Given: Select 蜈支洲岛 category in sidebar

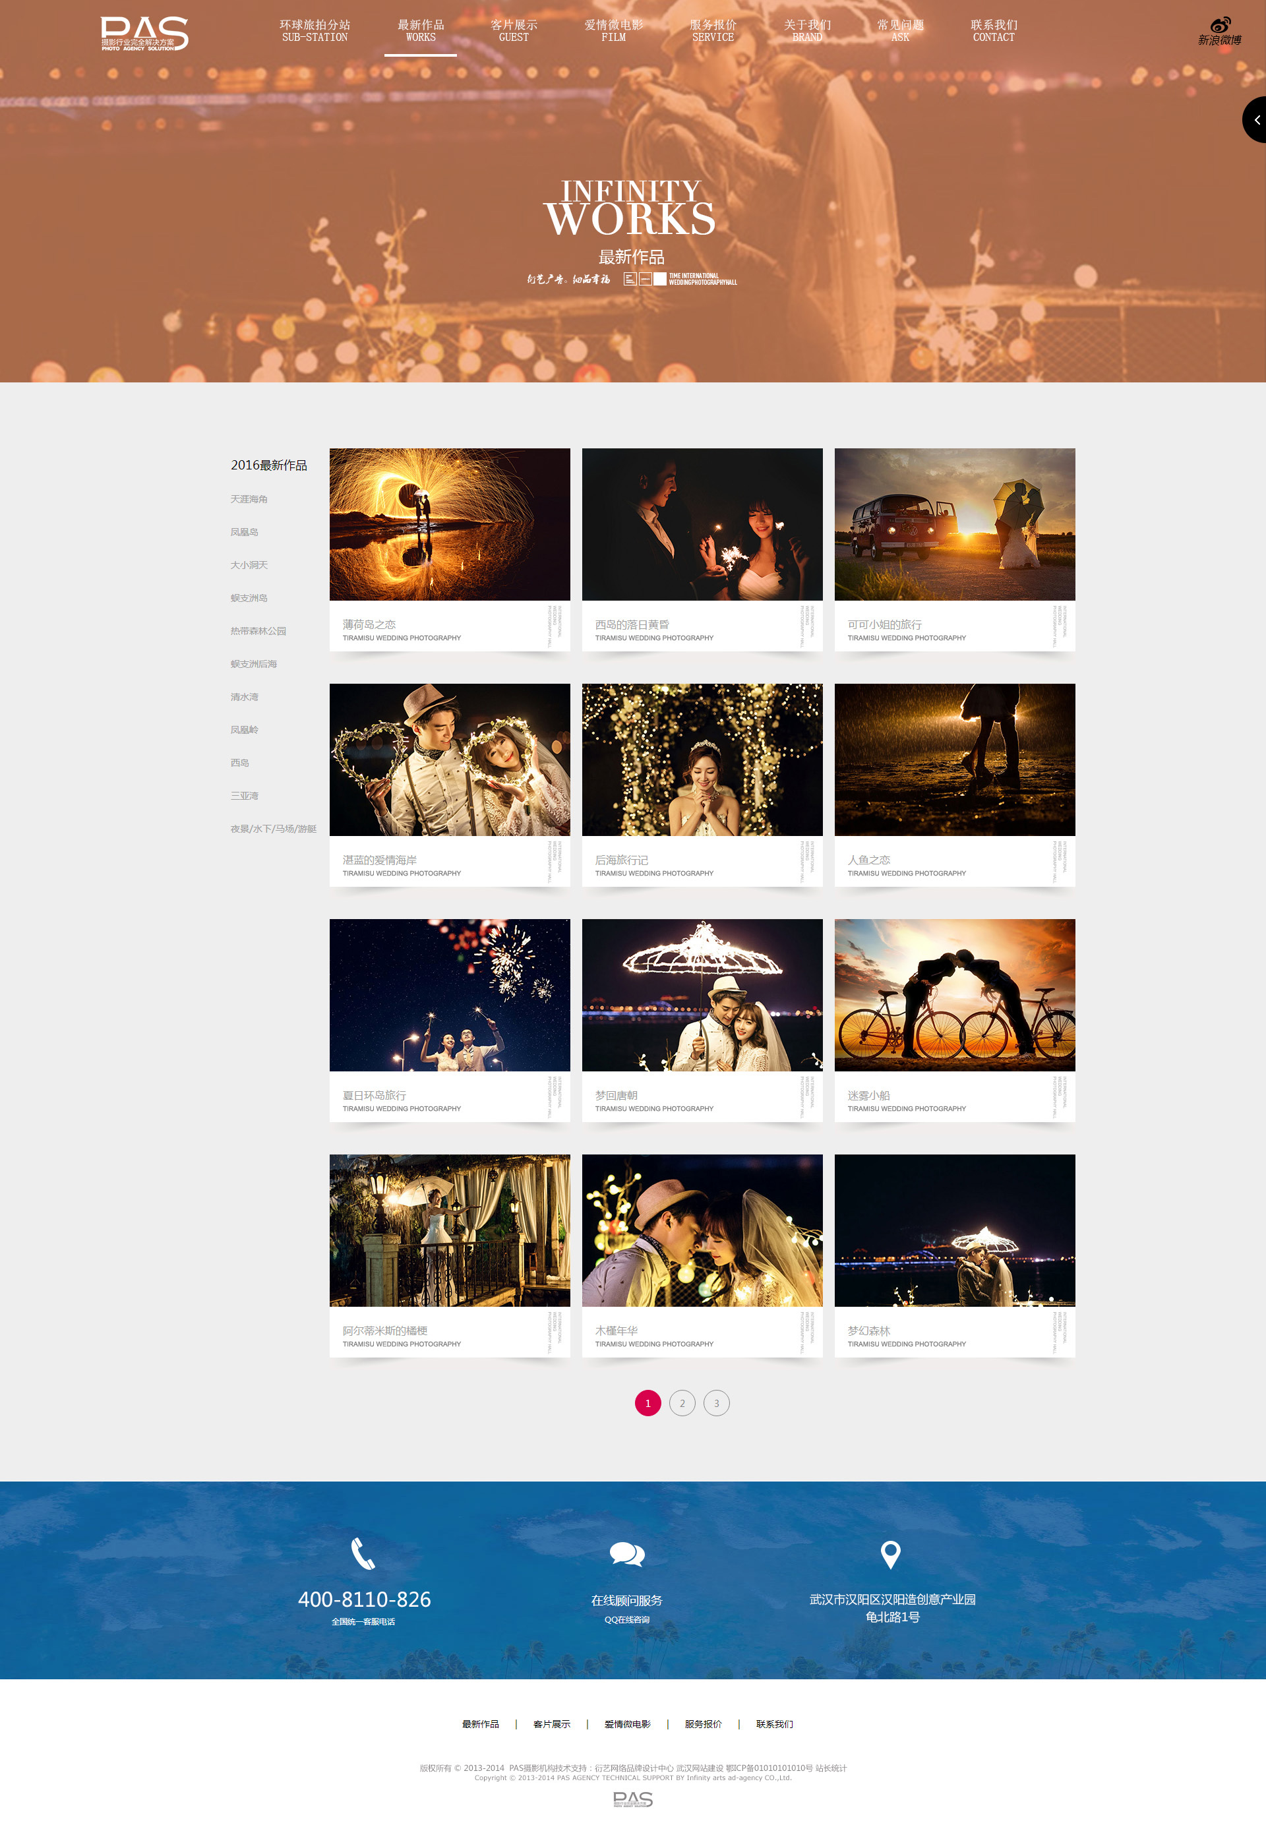Looking at the screenshot, I should tap(249, 598).
